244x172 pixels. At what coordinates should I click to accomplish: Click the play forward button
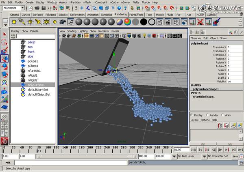coord(220,150)
